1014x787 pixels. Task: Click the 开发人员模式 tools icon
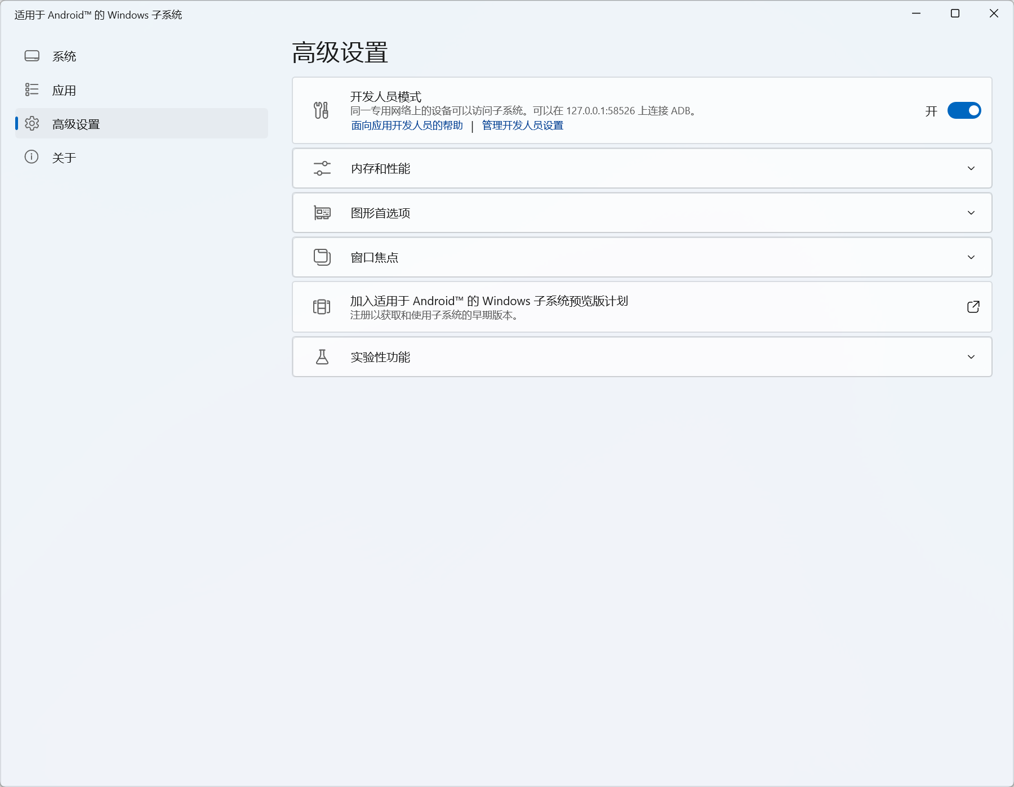[321, 110]
